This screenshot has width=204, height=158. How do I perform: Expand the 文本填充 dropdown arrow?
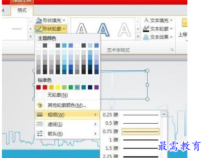point(171,20)
